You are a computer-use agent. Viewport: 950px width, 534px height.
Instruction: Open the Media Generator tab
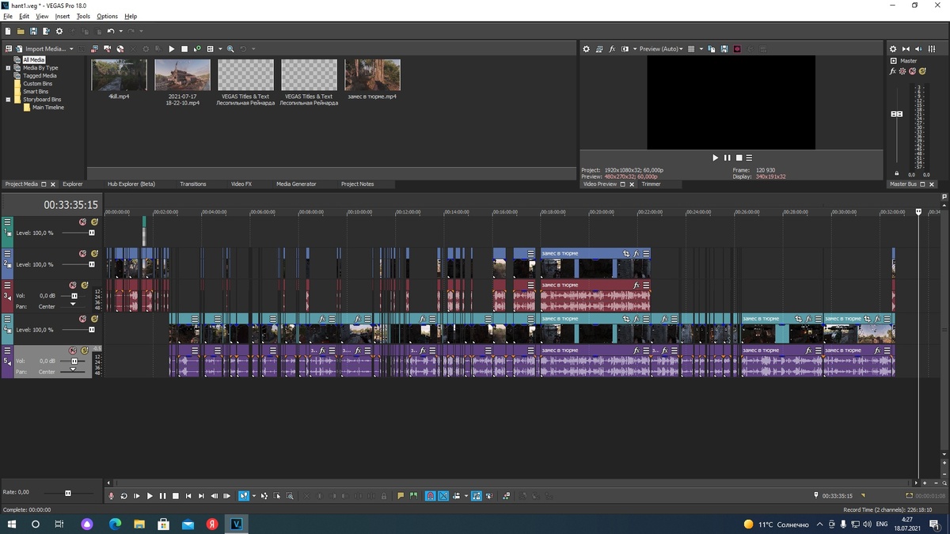click(x=296, y=184)
